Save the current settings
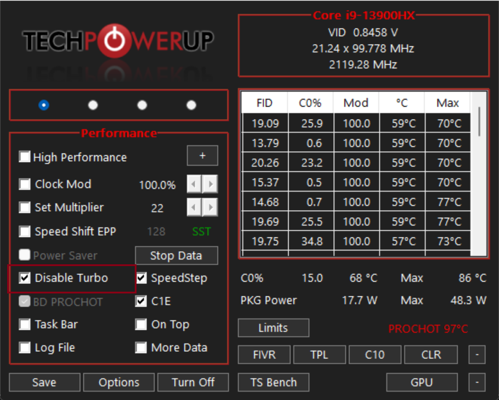The width and height of the screenshot is (499, 400). click(45, 382)
